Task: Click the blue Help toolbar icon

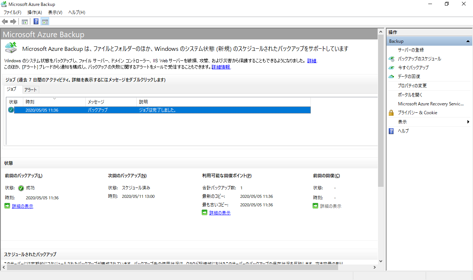Action: (x=36, y=22)
